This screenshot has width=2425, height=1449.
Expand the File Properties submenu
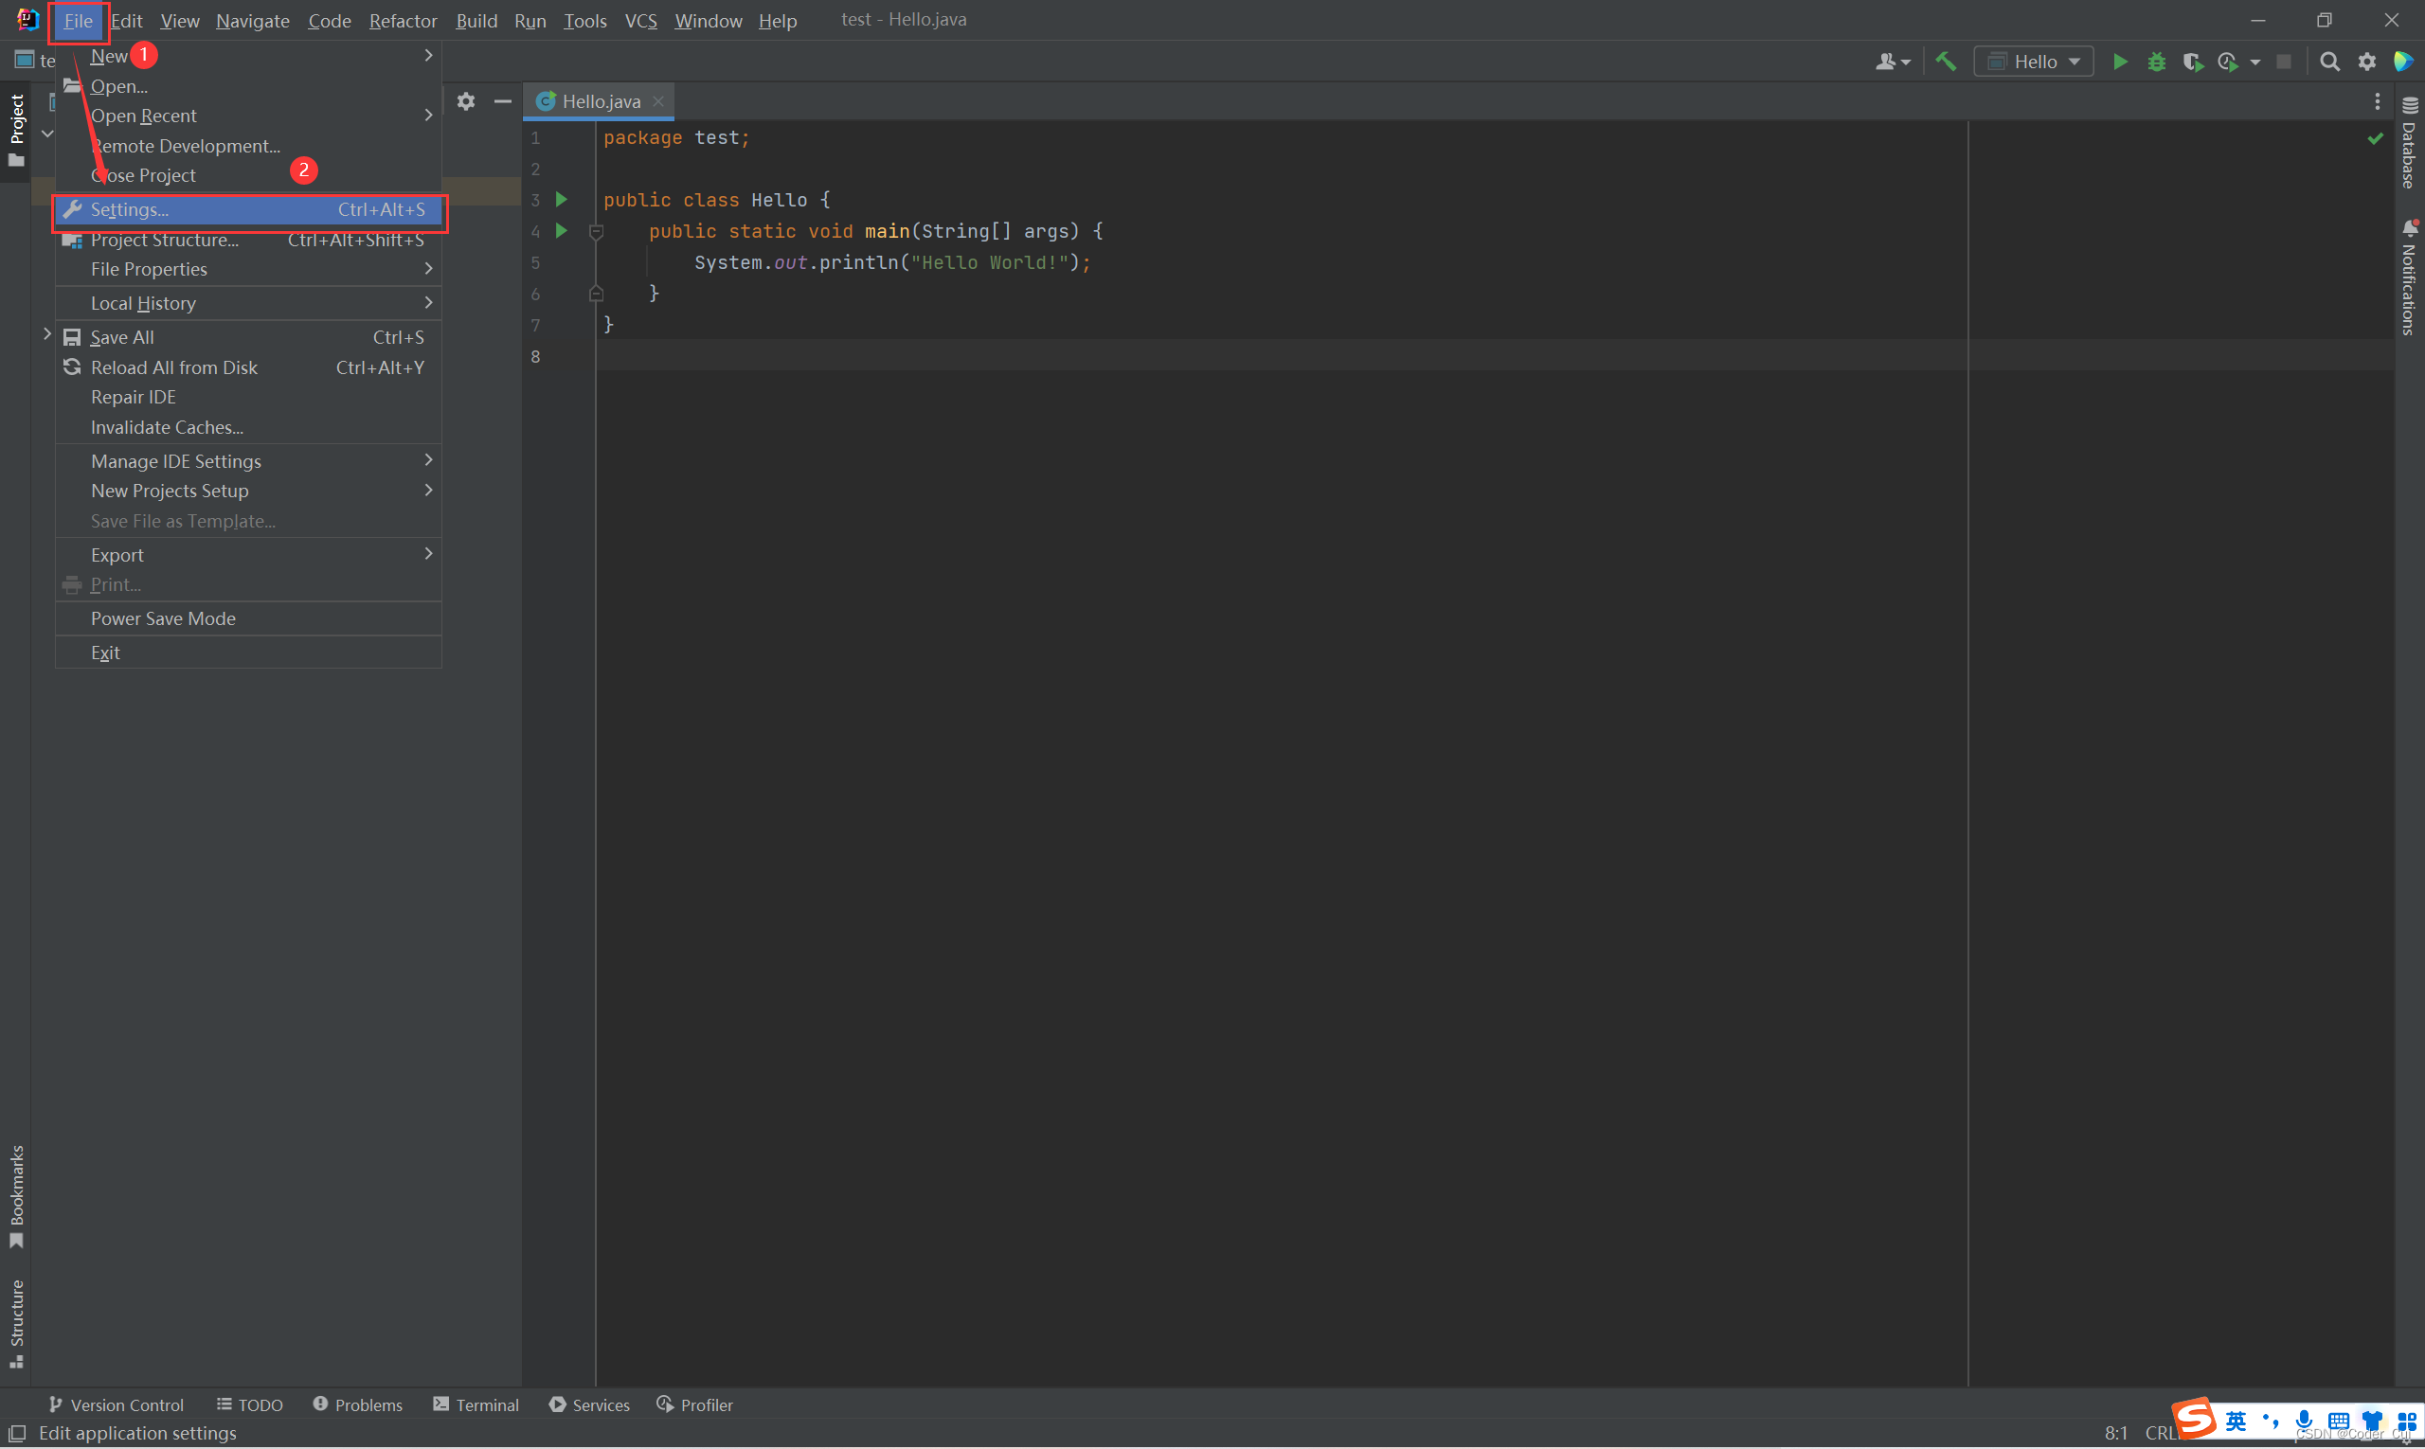255,269
